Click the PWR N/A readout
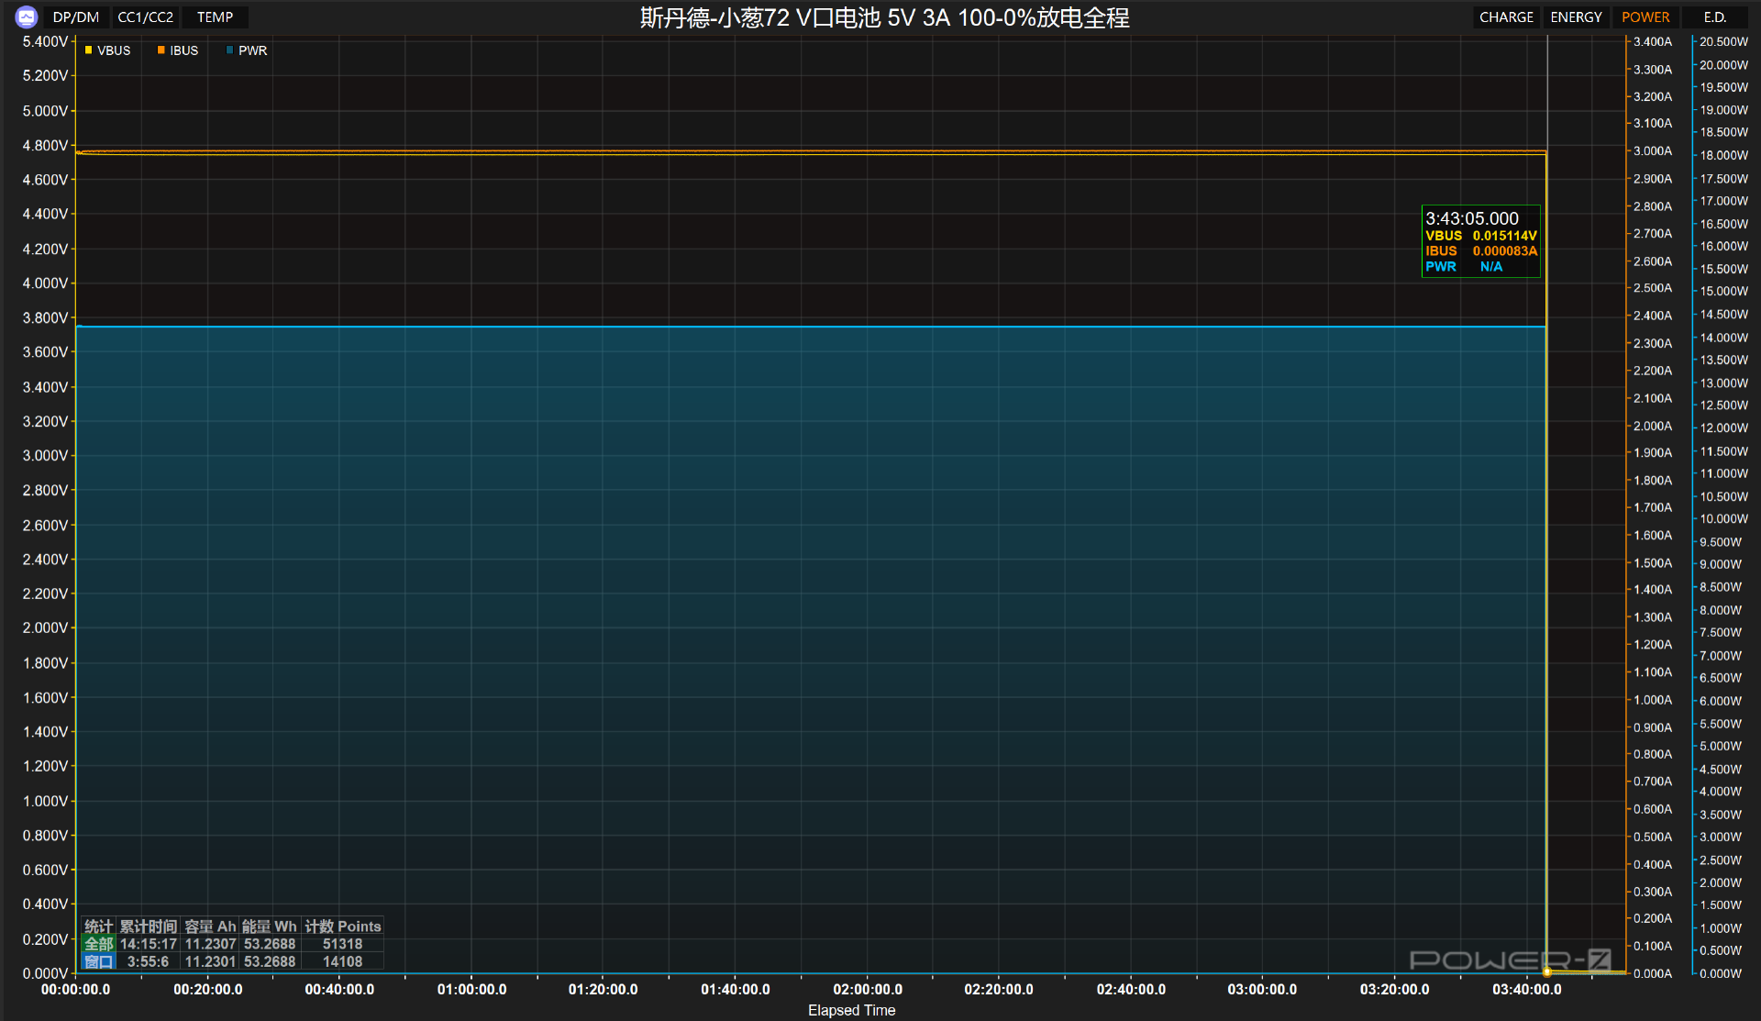 pyautogui.click(x=1465, y=267)
